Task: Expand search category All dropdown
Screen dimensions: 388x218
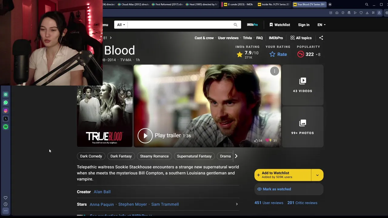Action: 121,25
